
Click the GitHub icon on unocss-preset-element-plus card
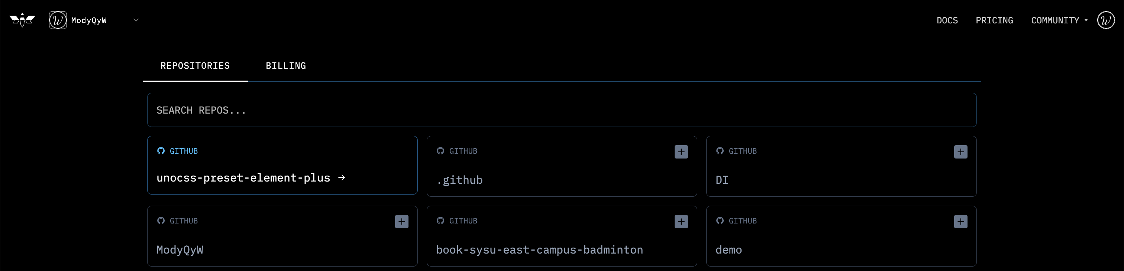[161, 151]
